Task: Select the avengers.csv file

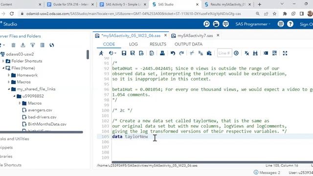Action: (x=40, y=110)
